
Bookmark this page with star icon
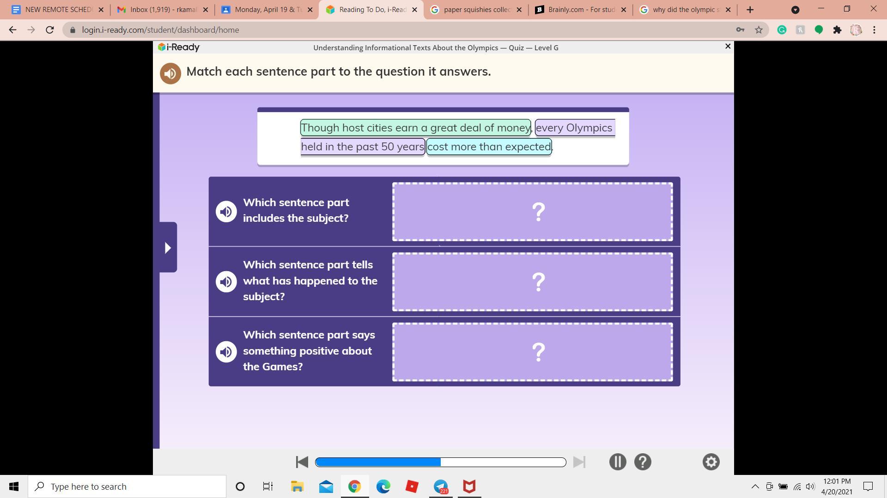click(759, 30)
